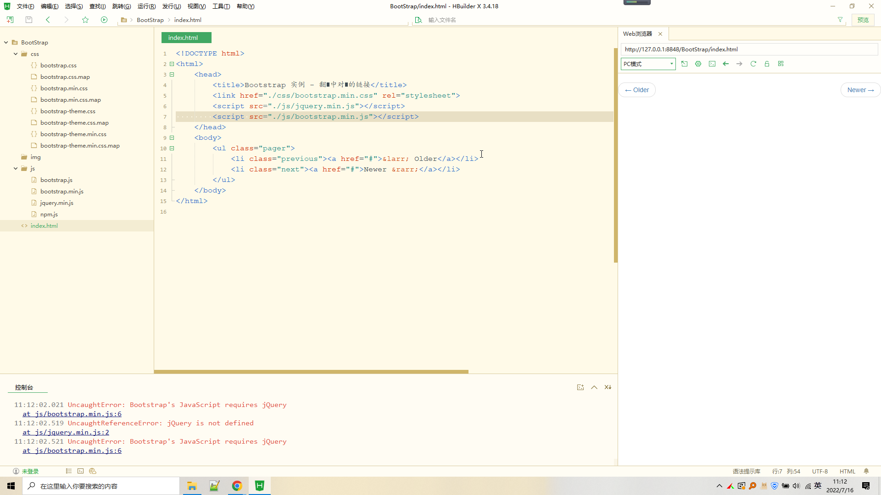Click the browser URL address field
This screenshot has width=881, height=495.
pos(749,49)
